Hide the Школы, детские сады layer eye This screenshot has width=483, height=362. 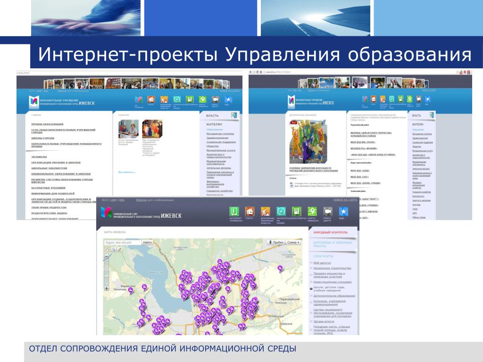(x=311, y=289)
